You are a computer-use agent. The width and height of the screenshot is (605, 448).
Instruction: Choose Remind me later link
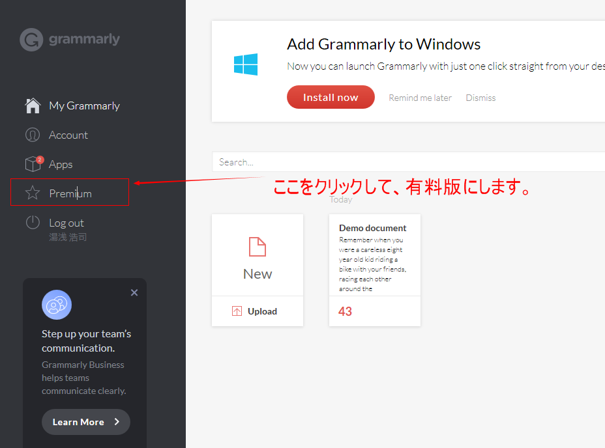[421, 98]
